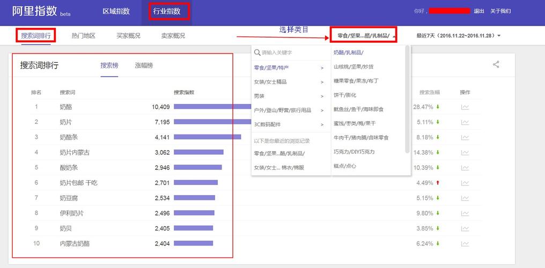Click the index bar for 奶酪条
The width and height of the screenshot is (545, 268).
tap(208, 137)
